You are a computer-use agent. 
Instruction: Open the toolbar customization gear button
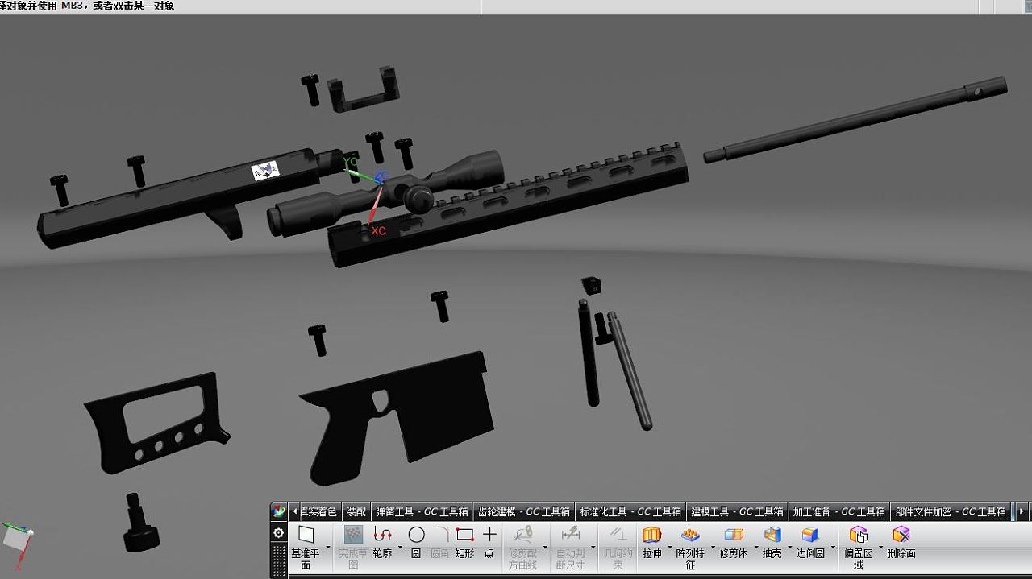point(278,533)
